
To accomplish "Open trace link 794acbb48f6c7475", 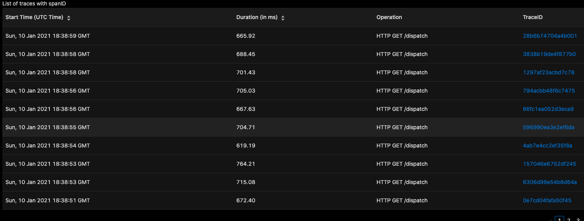I will 549,91.
